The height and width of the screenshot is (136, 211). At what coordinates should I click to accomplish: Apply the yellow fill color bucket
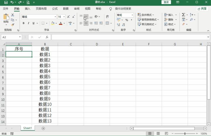pos(53,23)
